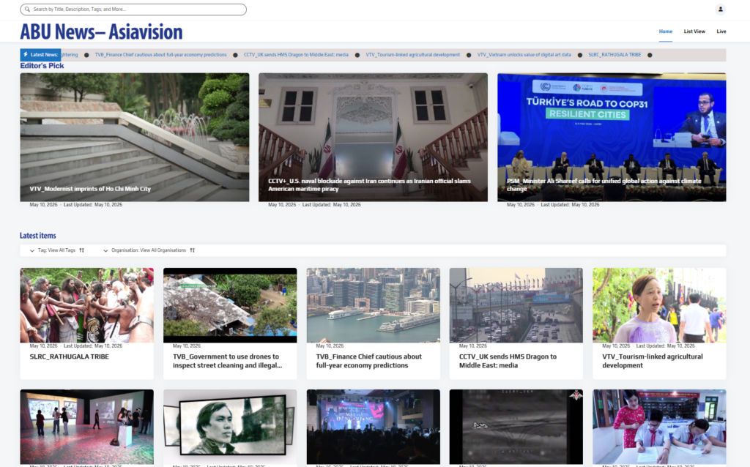
Task: Switch to List View tab
Action: click(694, 31)
